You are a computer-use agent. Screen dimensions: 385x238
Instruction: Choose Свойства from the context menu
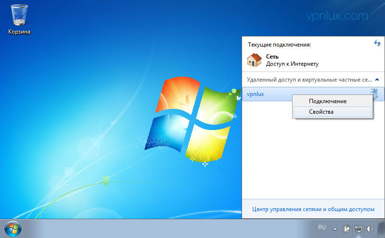pos(333,112)
